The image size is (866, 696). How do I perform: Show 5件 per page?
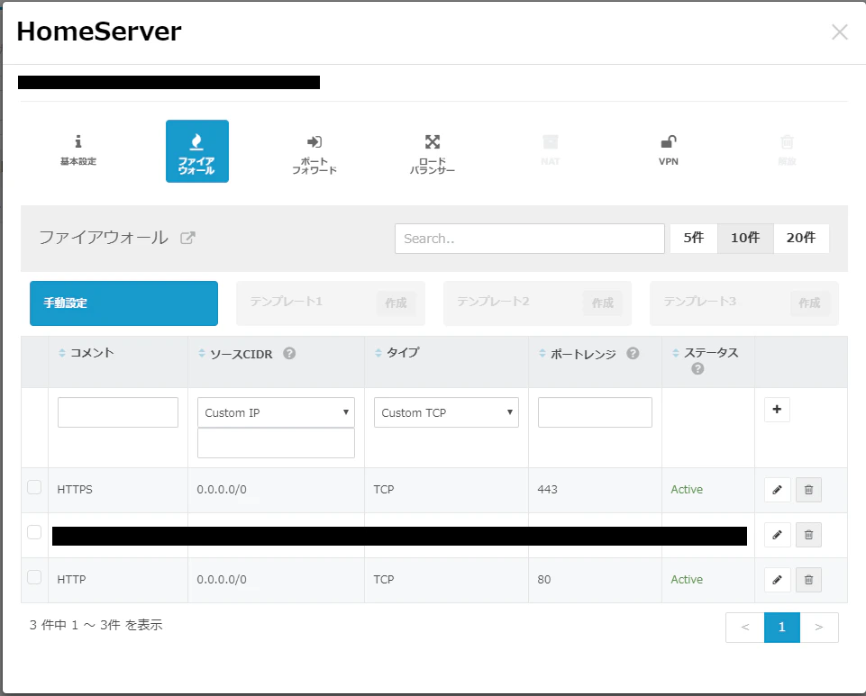(x=694, y=239)
